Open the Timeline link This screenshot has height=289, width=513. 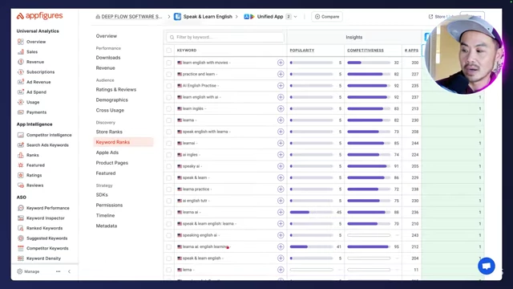point(105,216)
